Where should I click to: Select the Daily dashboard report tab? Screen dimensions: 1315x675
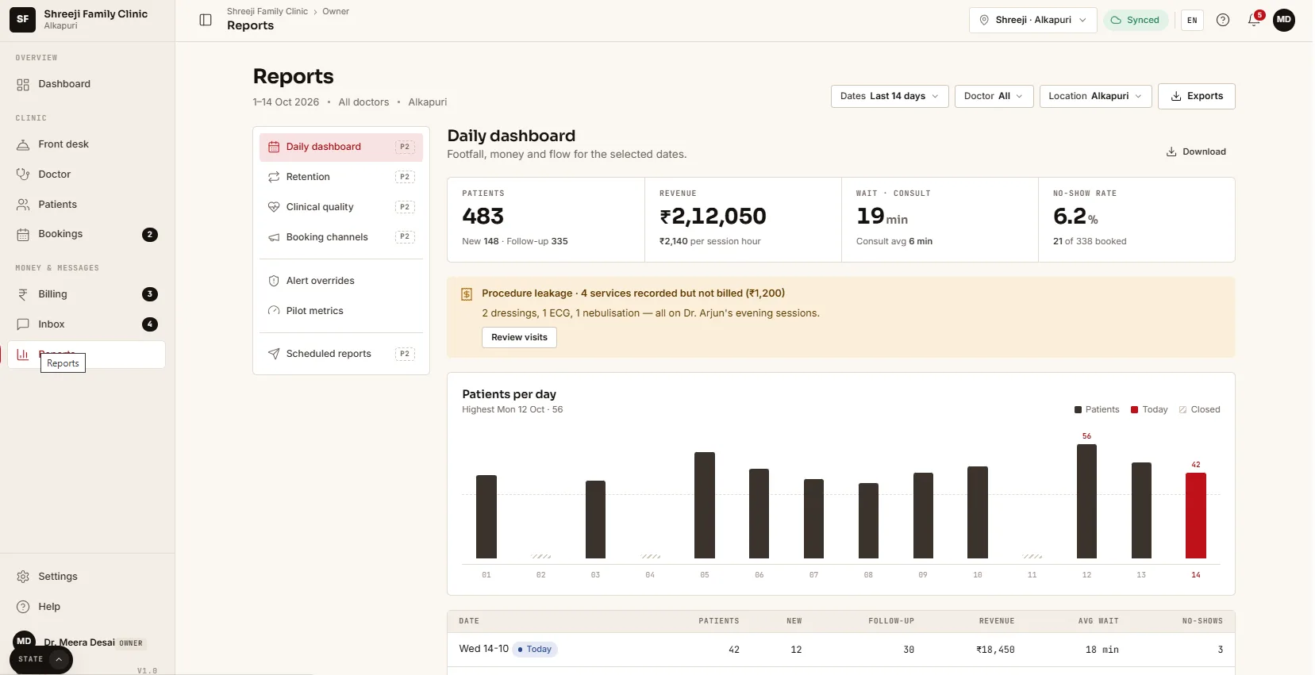point(341,147)
